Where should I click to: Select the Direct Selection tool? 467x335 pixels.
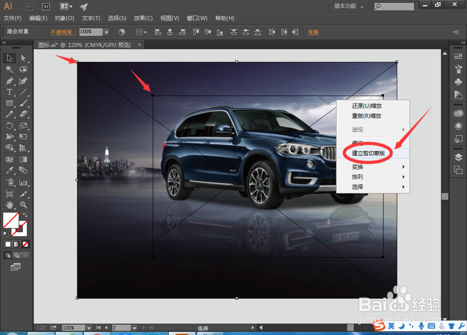tap(23, 58)
